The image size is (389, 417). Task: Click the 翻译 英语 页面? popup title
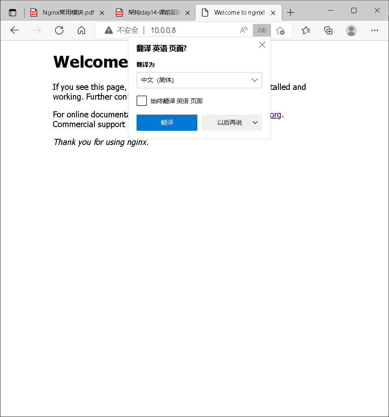(161, 49)
